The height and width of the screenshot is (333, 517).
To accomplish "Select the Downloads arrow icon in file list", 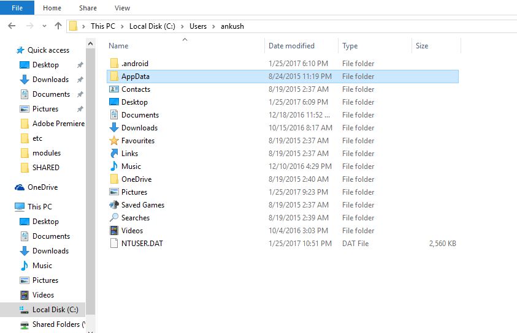I will tap(114, 127).
